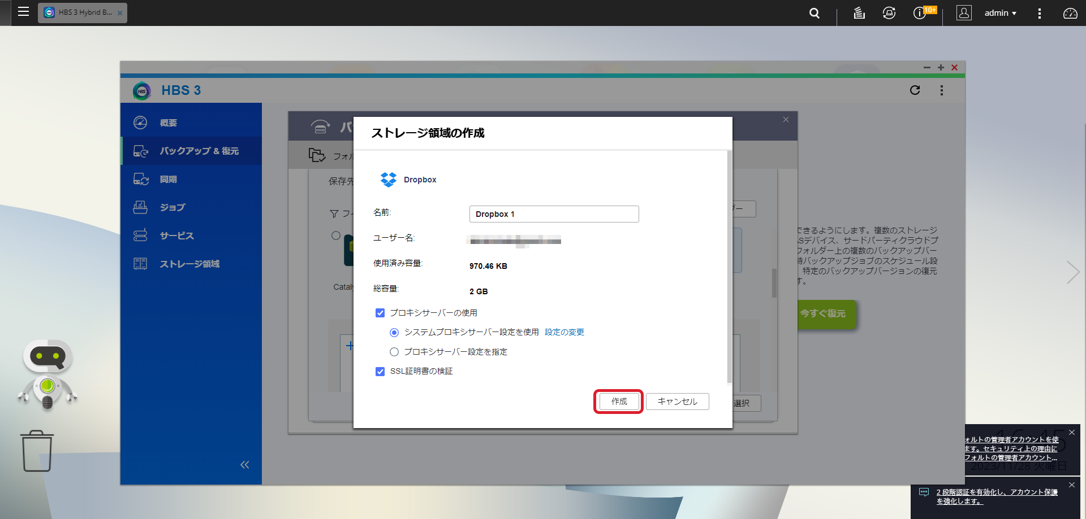Viewport: 1086px width, 519px height.
Task: Switch to the HBS 3 Hybrid Backup taskbar tab
Action: [83, 12]
